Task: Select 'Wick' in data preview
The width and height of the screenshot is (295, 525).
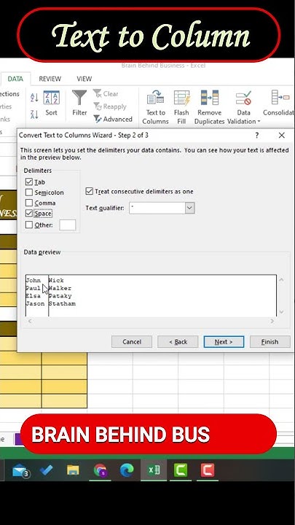Action: 56,280
